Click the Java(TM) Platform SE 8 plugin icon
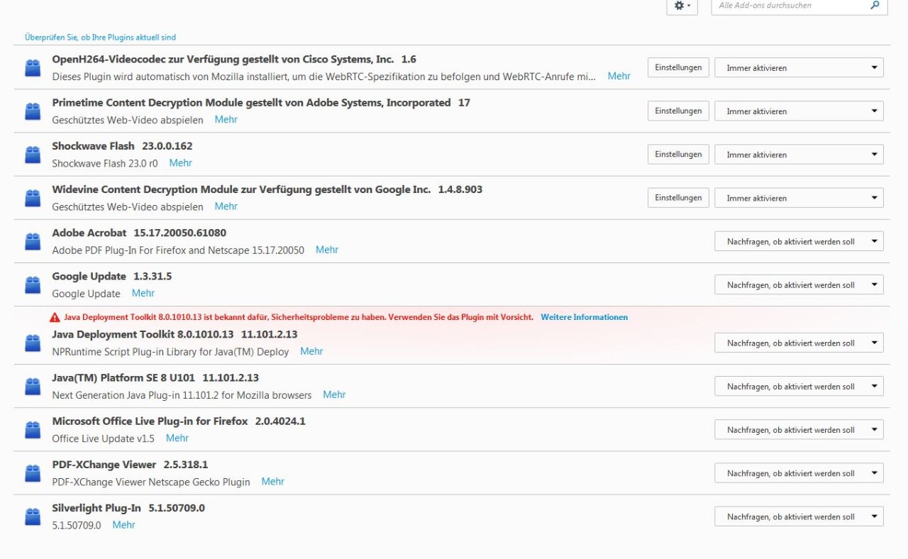 pyautogui.click(x=33, y=387)
